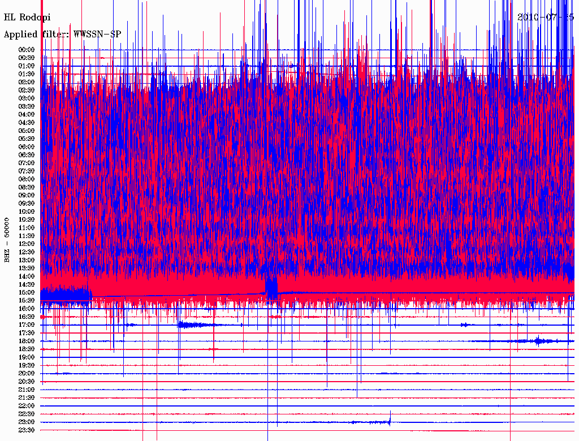Click the 03:30 time row label

(27, 106)
